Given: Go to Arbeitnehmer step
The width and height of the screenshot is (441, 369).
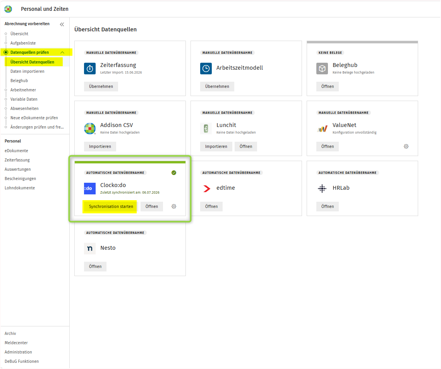Looking at the screenshot, I should click(x=23, y=90).
